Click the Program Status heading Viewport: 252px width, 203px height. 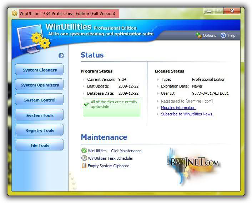pos(96,71)
